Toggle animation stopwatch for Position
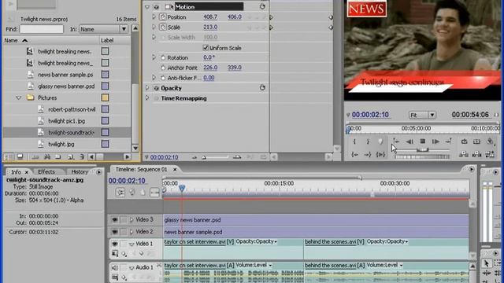The height and width of the screenshot is (283, 504). coord(163,17)
